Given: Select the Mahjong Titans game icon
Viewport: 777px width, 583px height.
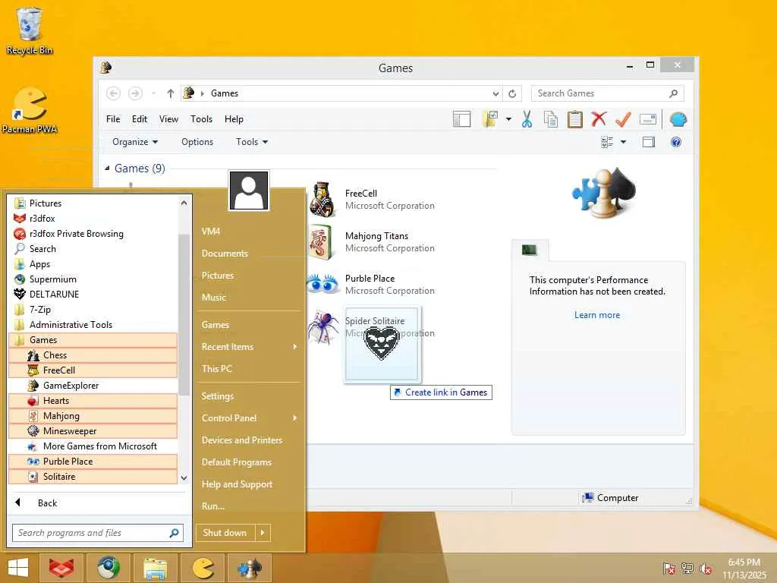Looking at the screenshot, I should pos(319,242).
